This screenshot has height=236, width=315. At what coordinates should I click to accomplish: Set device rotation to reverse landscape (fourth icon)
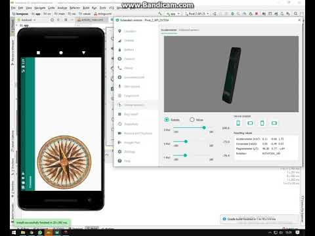coord(274,123)
